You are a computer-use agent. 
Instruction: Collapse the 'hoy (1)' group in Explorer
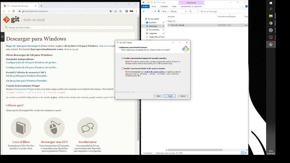click(167, 21)
